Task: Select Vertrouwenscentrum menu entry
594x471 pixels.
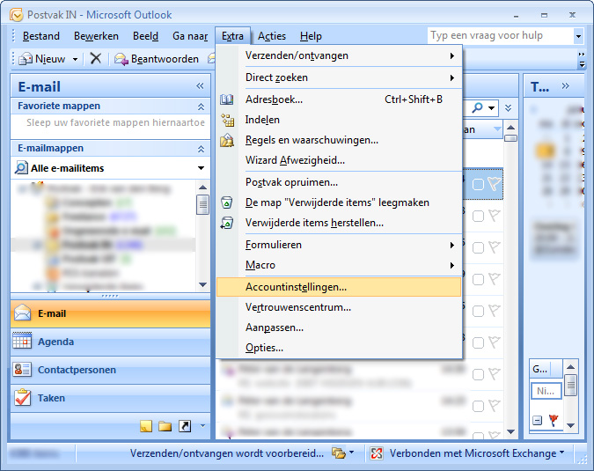Action: [x=339, y=307]
